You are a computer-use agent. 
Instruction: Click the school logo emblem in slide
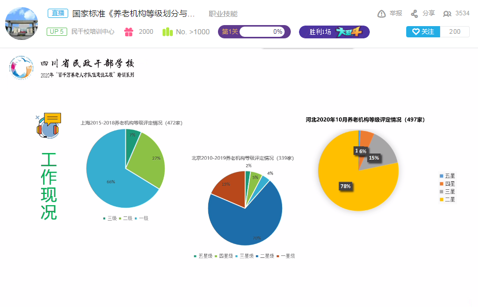point(22,68)
